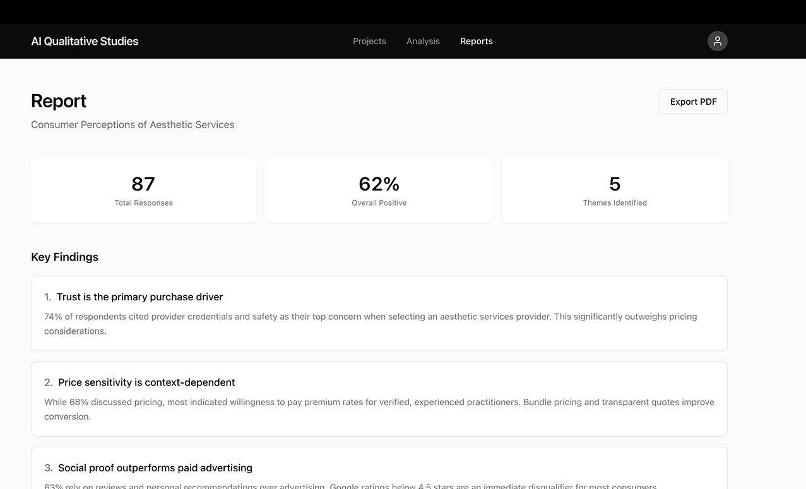This screenshot has height=489, width=806.
Task: Click the Export PDF button
Action: [693, 102]
